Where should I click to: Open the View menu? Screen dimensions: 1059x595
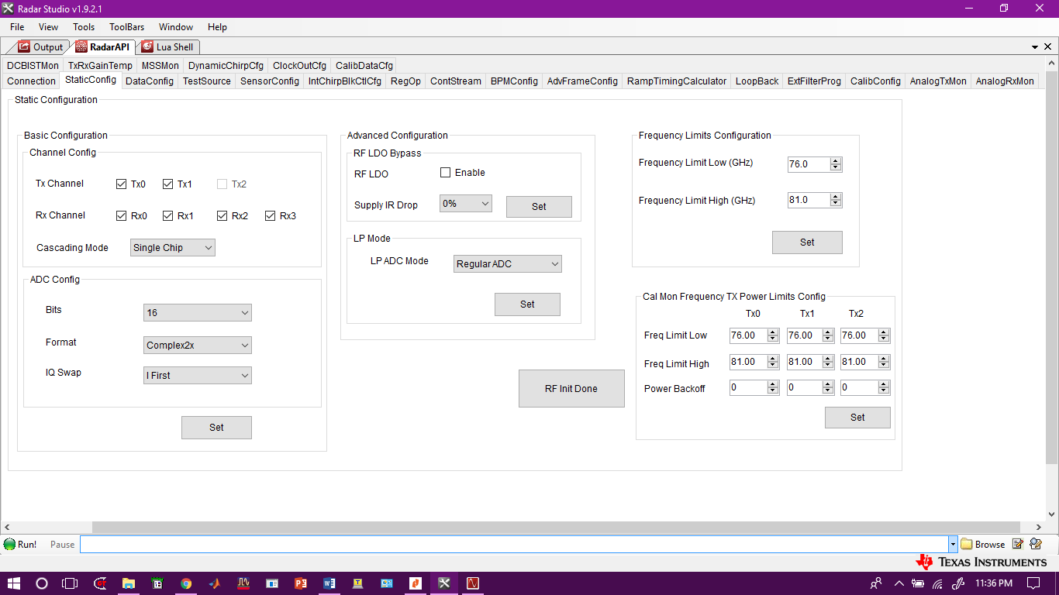[48, 27]
